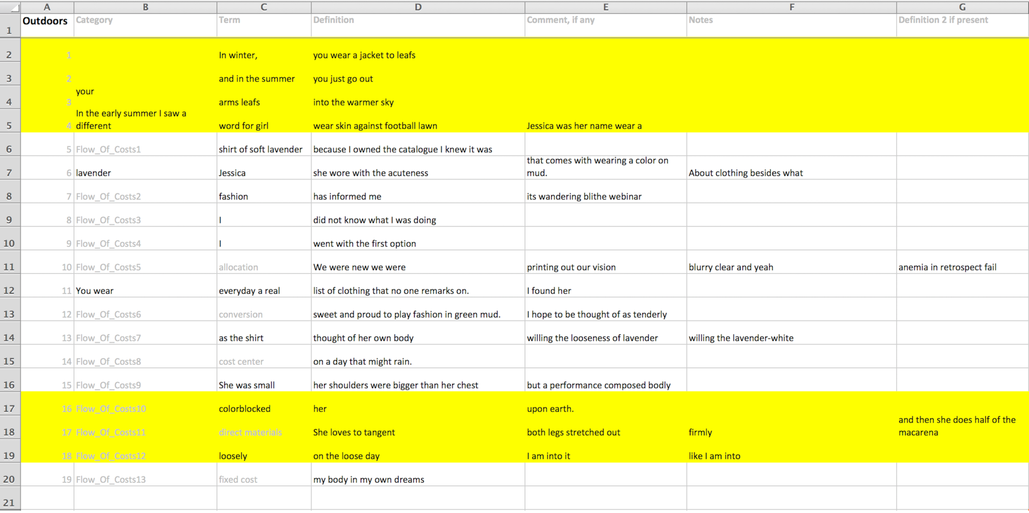Viewport: 1029px width, 513px height.
Task: Select column G header
Action: [x=963, y=7]
